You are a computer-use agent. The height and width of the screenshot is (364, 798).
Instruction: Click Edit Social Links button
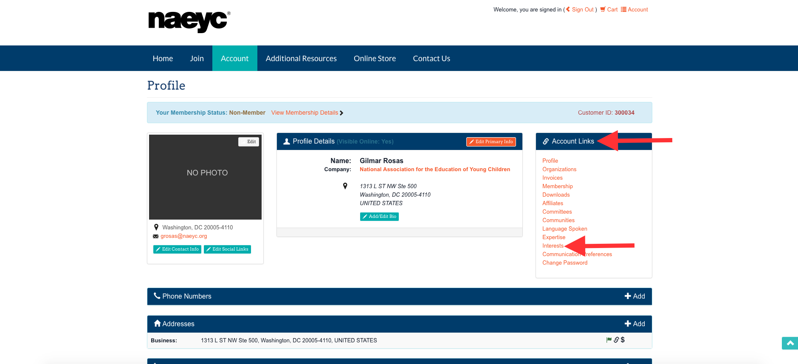pos(227,249)
